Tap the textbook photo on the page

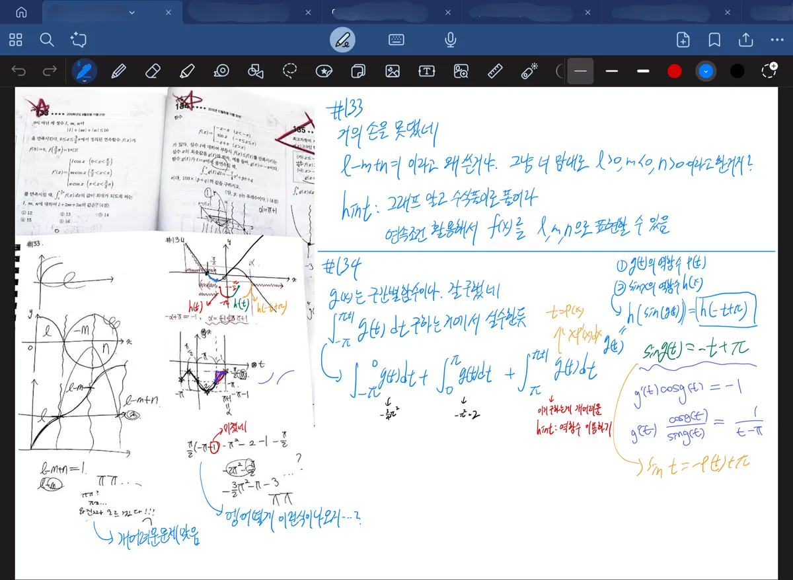165,161
